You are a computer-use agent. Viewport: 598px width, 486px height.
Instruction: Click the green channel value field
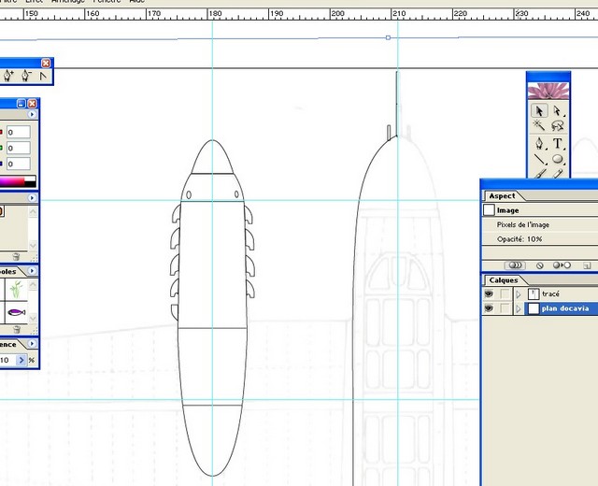(x=19, y=148)
